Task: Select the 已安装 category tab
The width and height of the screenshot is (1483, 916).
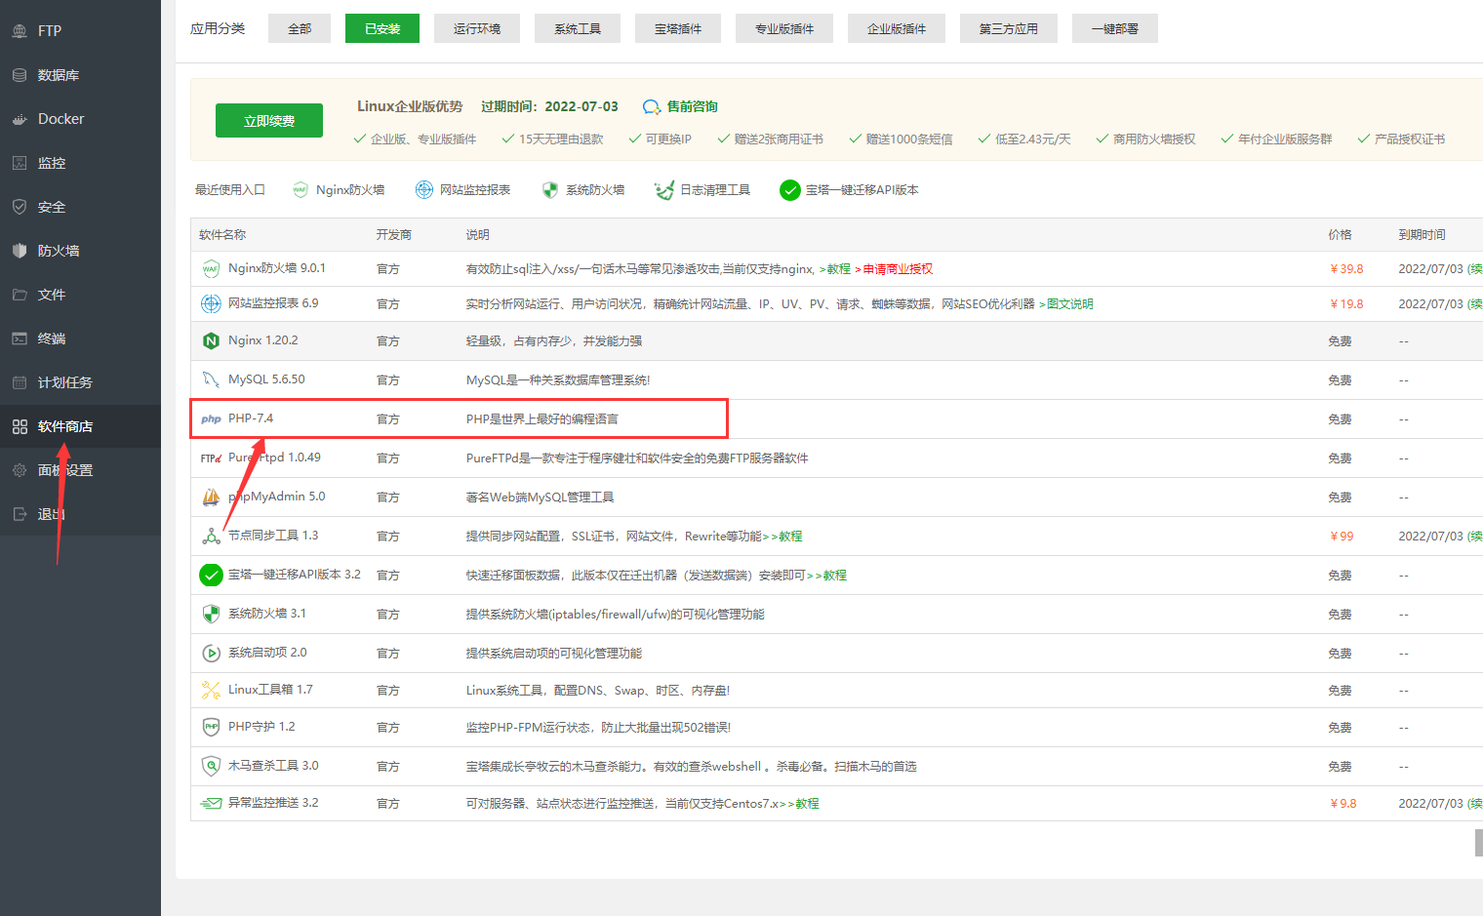Action: [x=382, y=29]
